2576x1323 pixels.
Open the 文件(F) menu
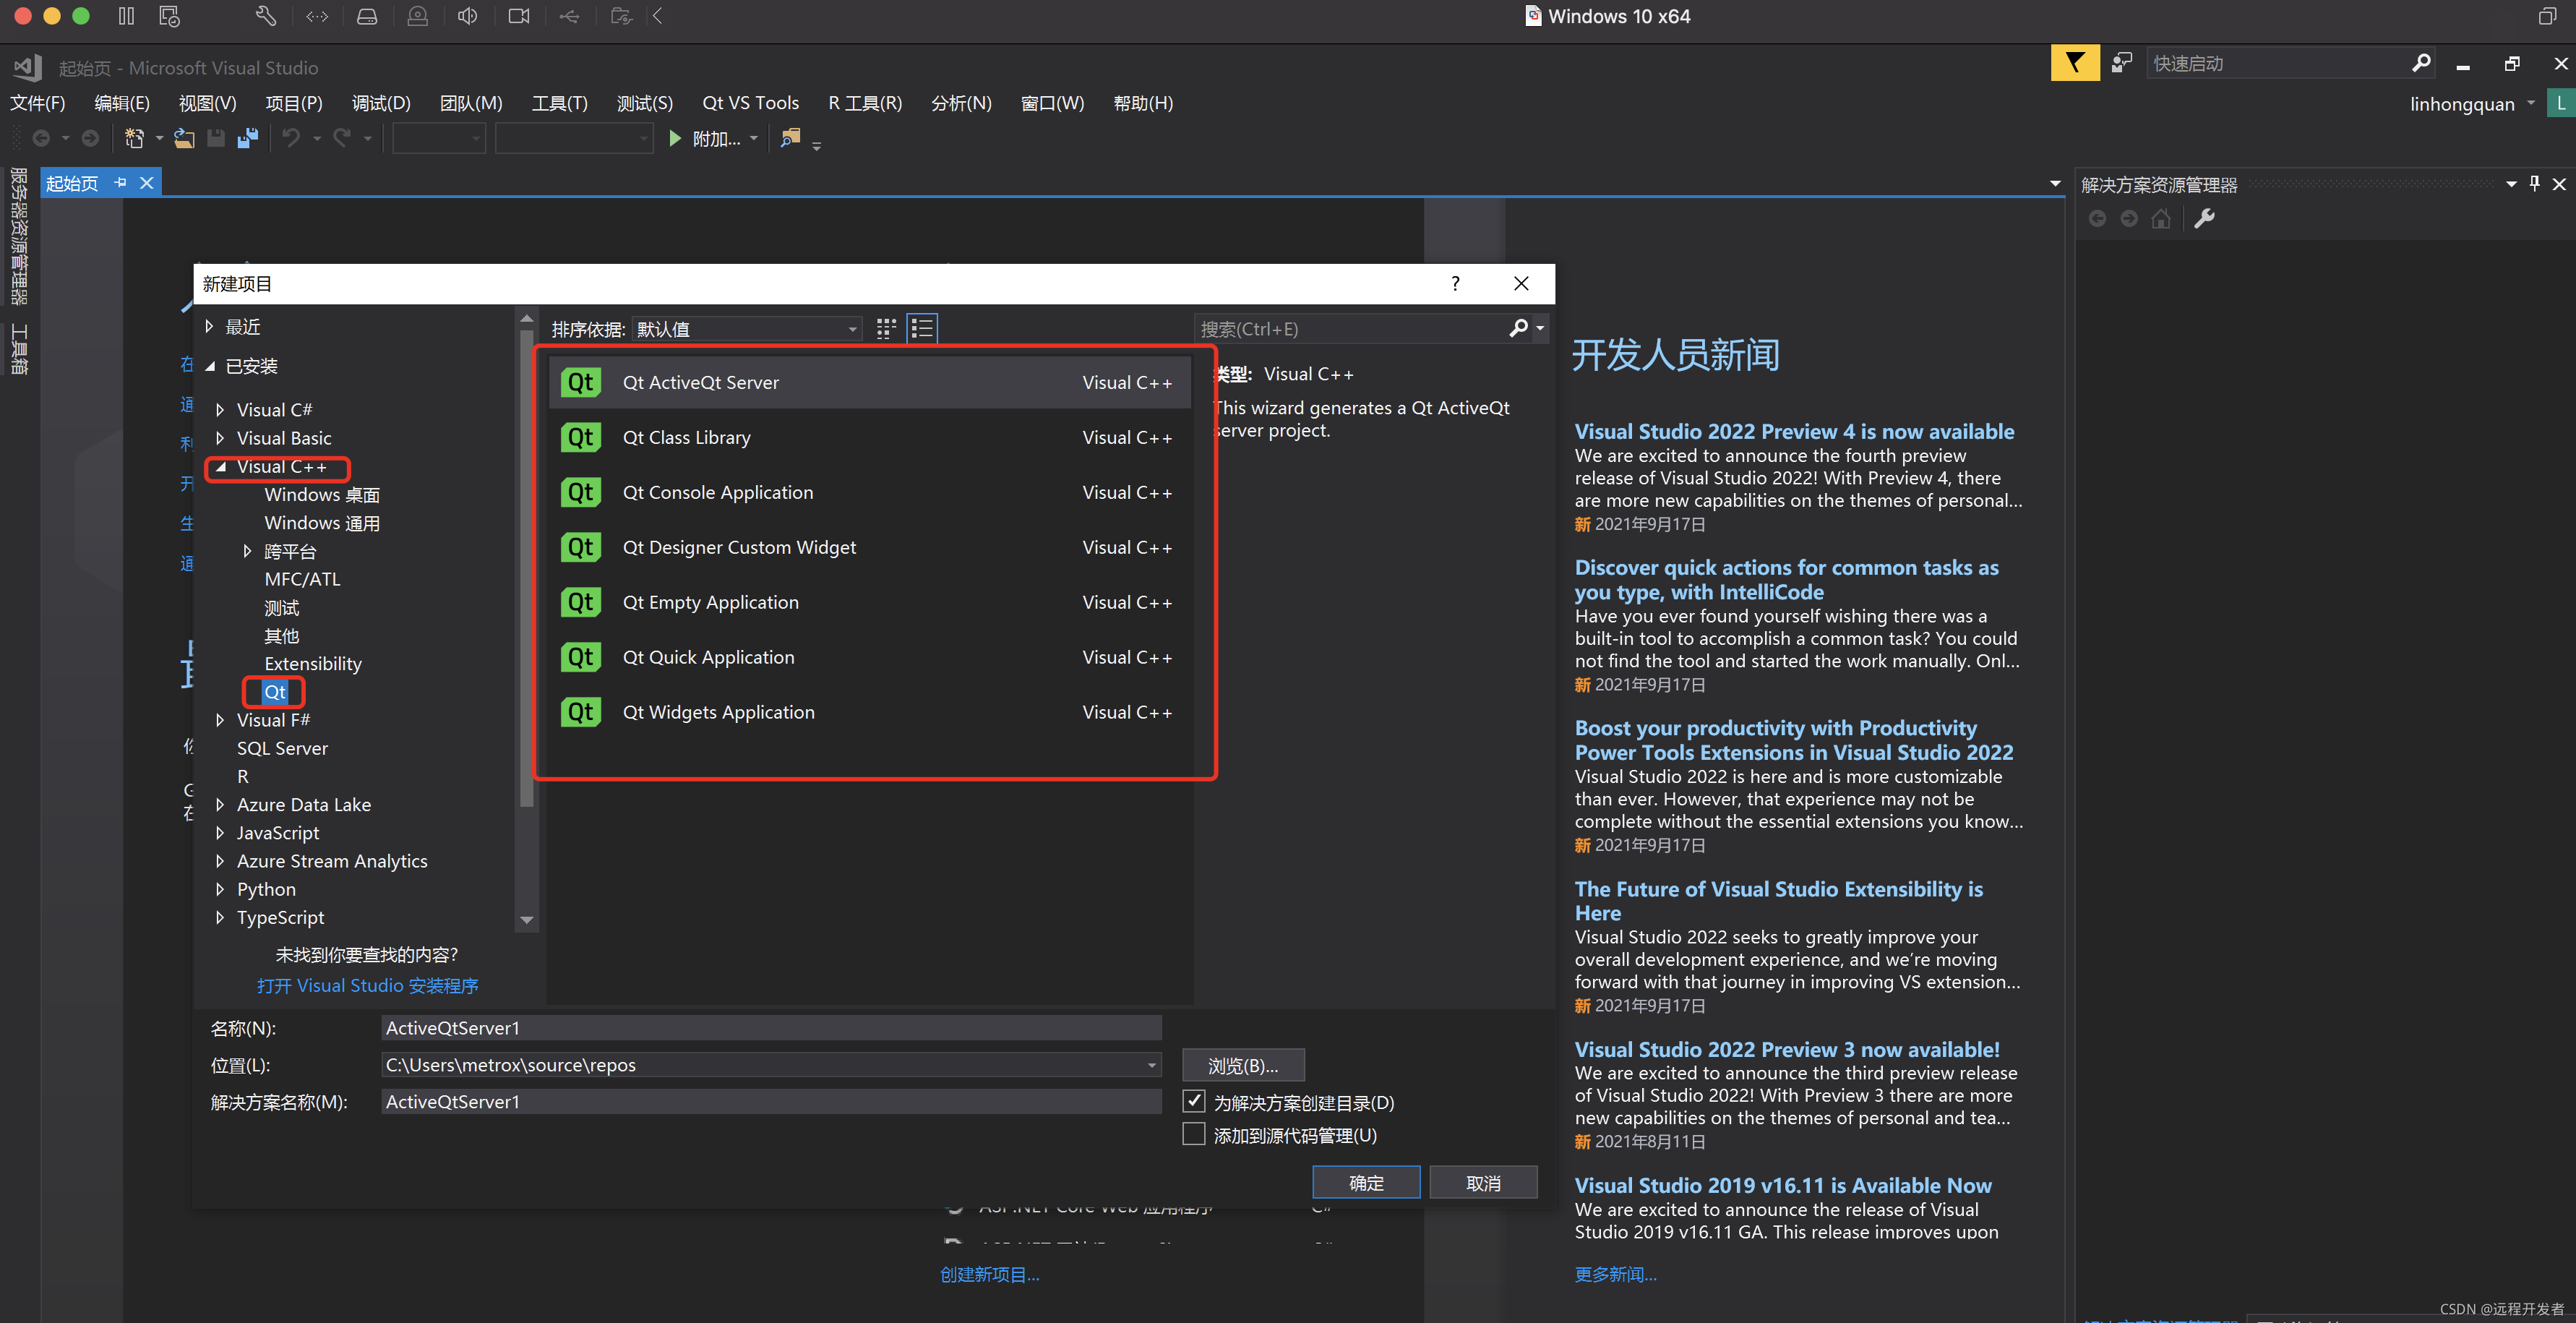(38, 103)
